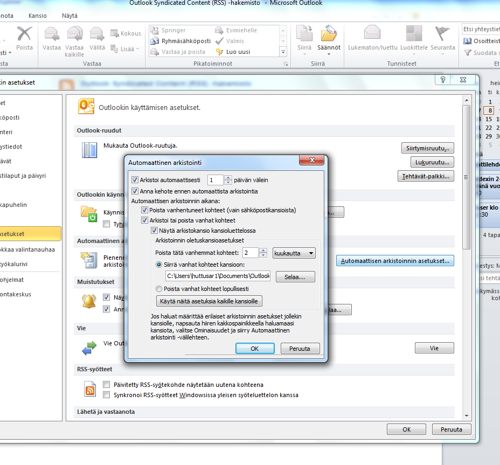Open the Siirrä dropdown arrow
This screenshot has height=465, width=500.
point(304,54)
